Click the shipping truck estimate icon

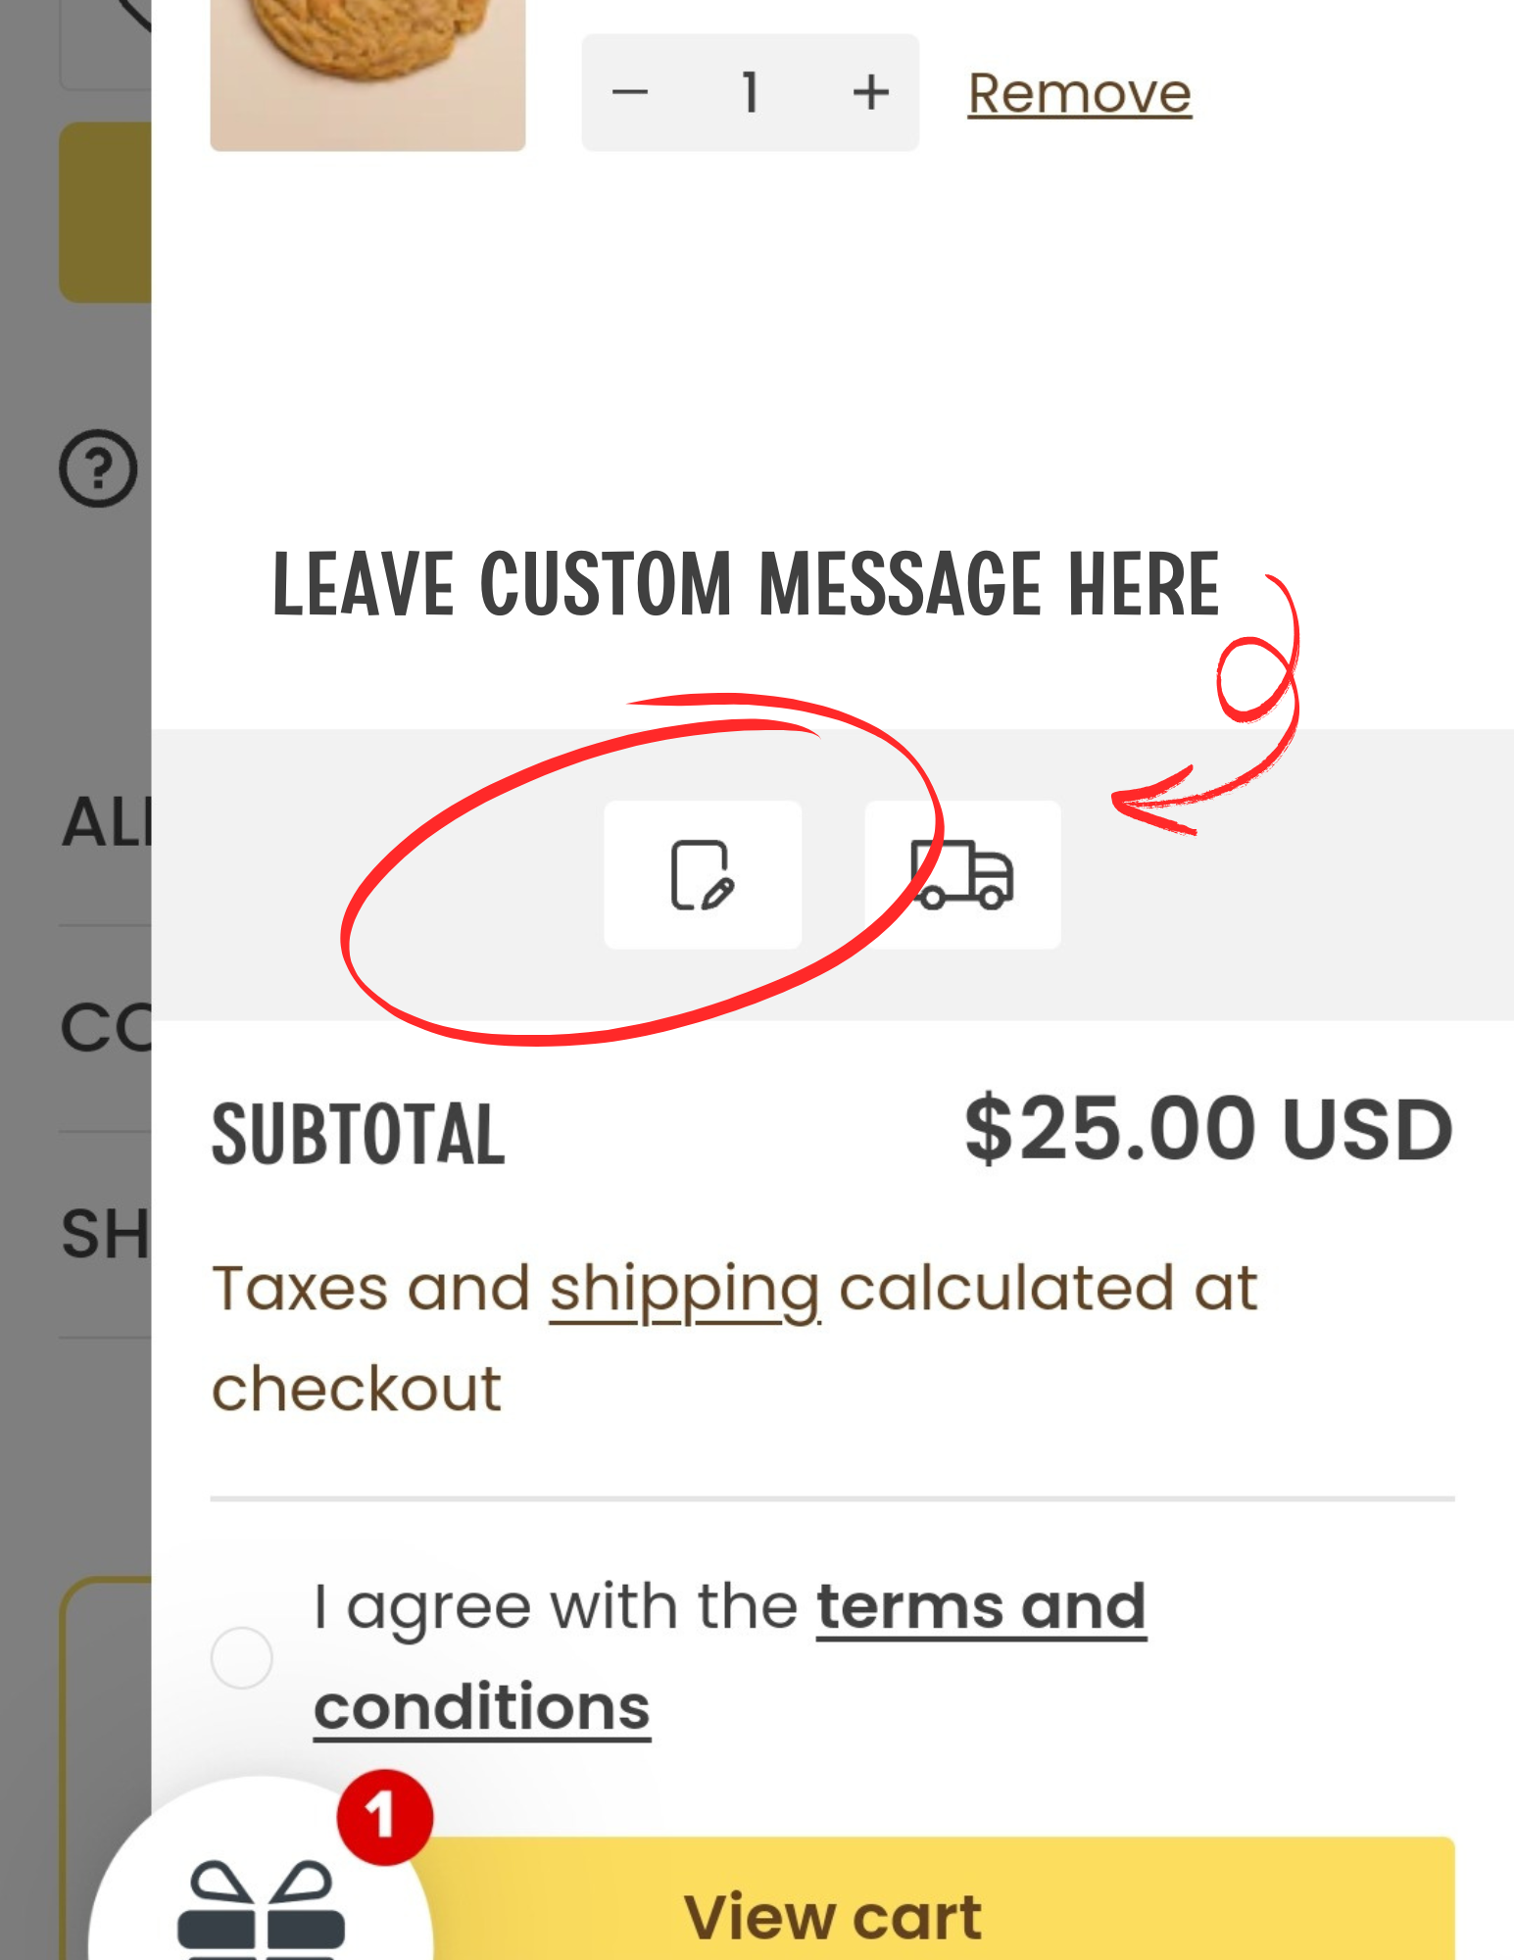click(962, 875)
